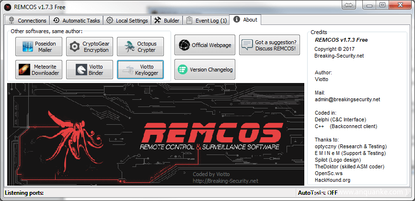
Task: Click optyczny (Research & Testing) line
Action: [x=351, y=146]
